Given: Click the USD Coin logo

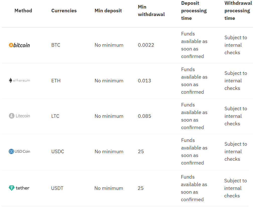Looking at the screenshot, I should [x=19, y=151].
